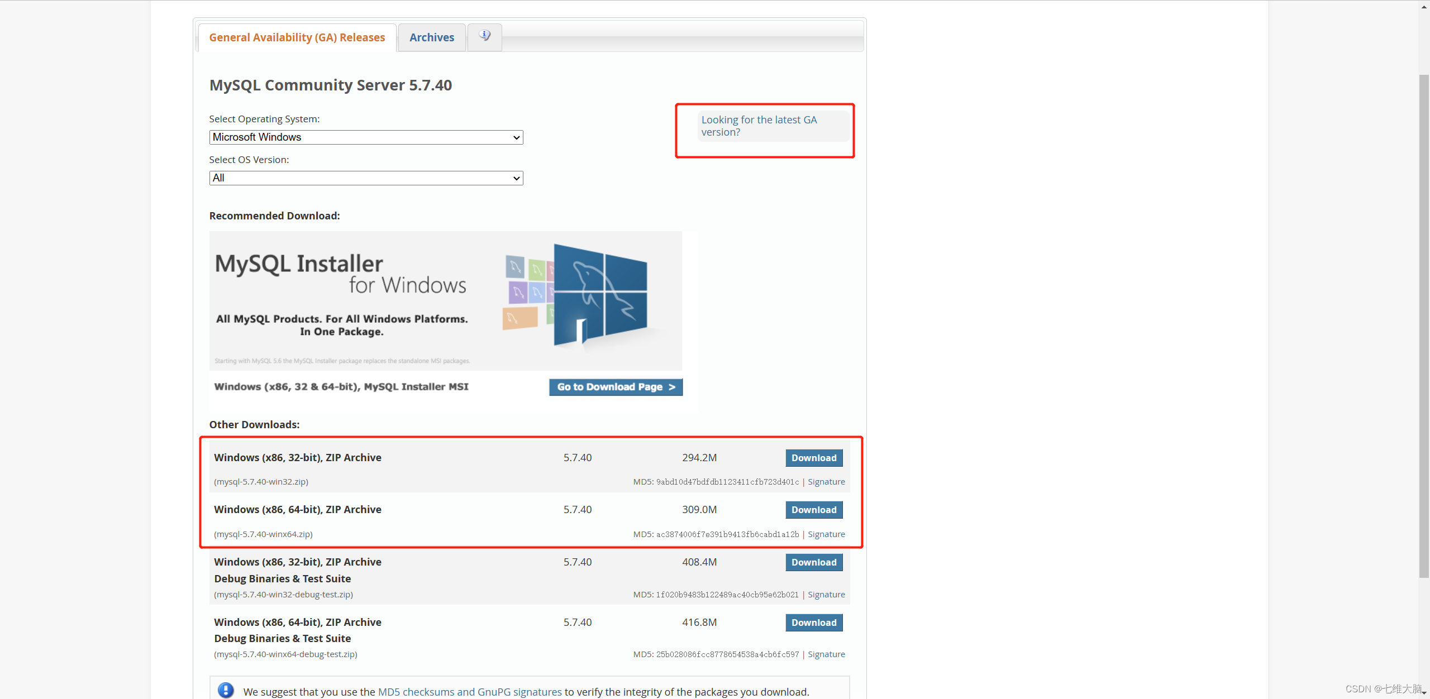Download the Windows 32-bit ZIP Archive (294.2M)
Image resolution: width=1430 pixels, height=699 pixels.
(x=813, y=458)
